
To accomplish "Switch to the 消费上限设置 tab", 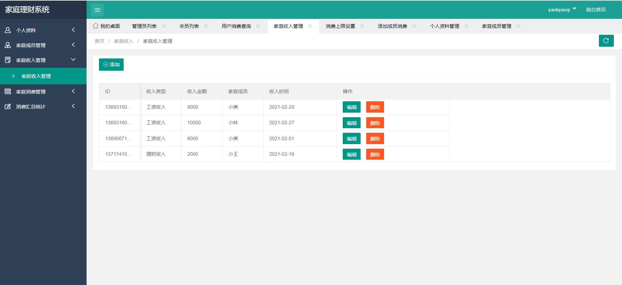I will click(x=340, y=26).
